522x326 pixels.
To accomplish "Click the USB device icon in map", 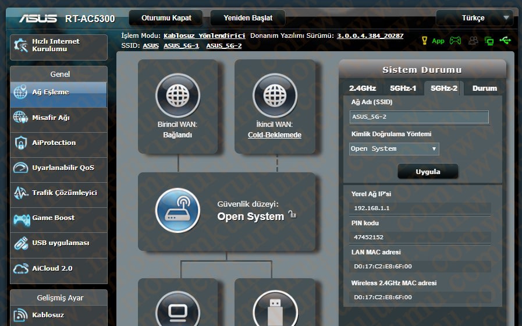I will click(x=275, y=309).
